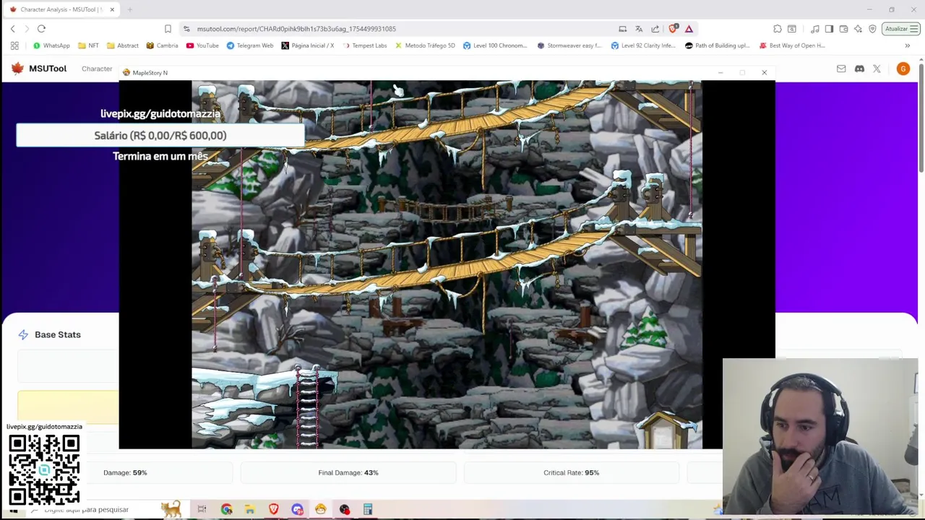Minimize the MapleStory N window
Screen dimensions: 925x520
coord(720,72)
